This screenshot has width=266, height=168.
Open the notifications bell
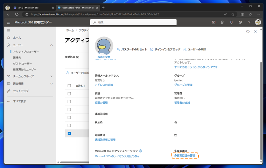(x=231, y=22)
